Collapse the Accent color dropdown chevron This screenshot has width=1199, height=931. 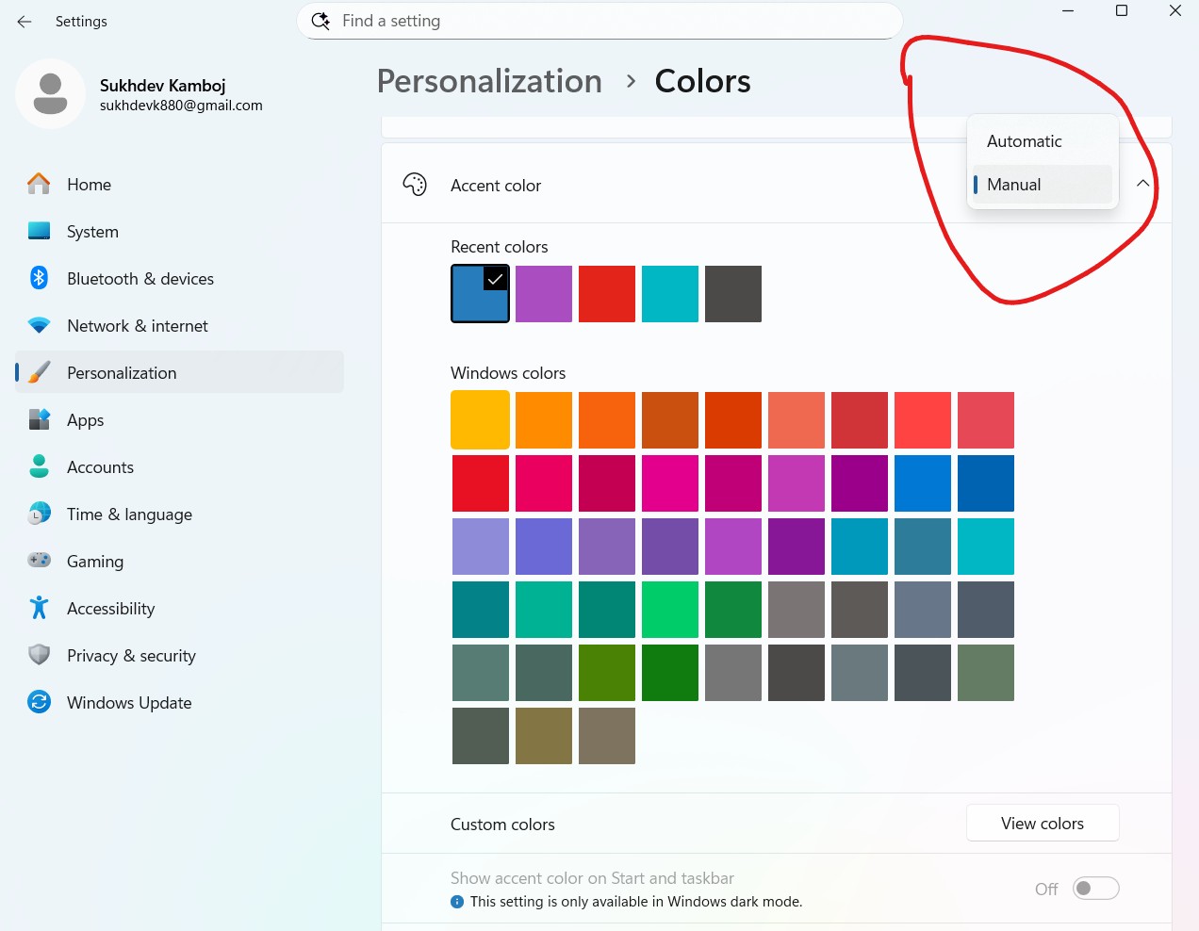coord(1143,184)
